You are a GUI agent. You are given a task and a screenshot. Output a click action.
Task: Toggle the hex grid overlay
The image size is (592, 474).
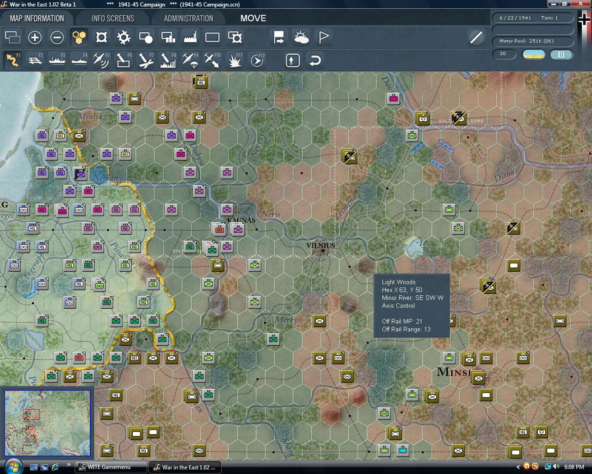point(79,37)
